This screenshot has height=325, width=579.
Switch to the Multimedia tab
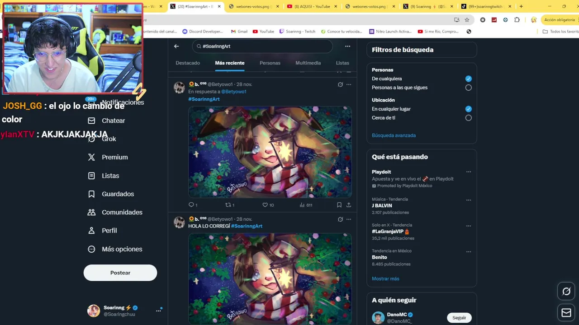click(x=308, y=63)
